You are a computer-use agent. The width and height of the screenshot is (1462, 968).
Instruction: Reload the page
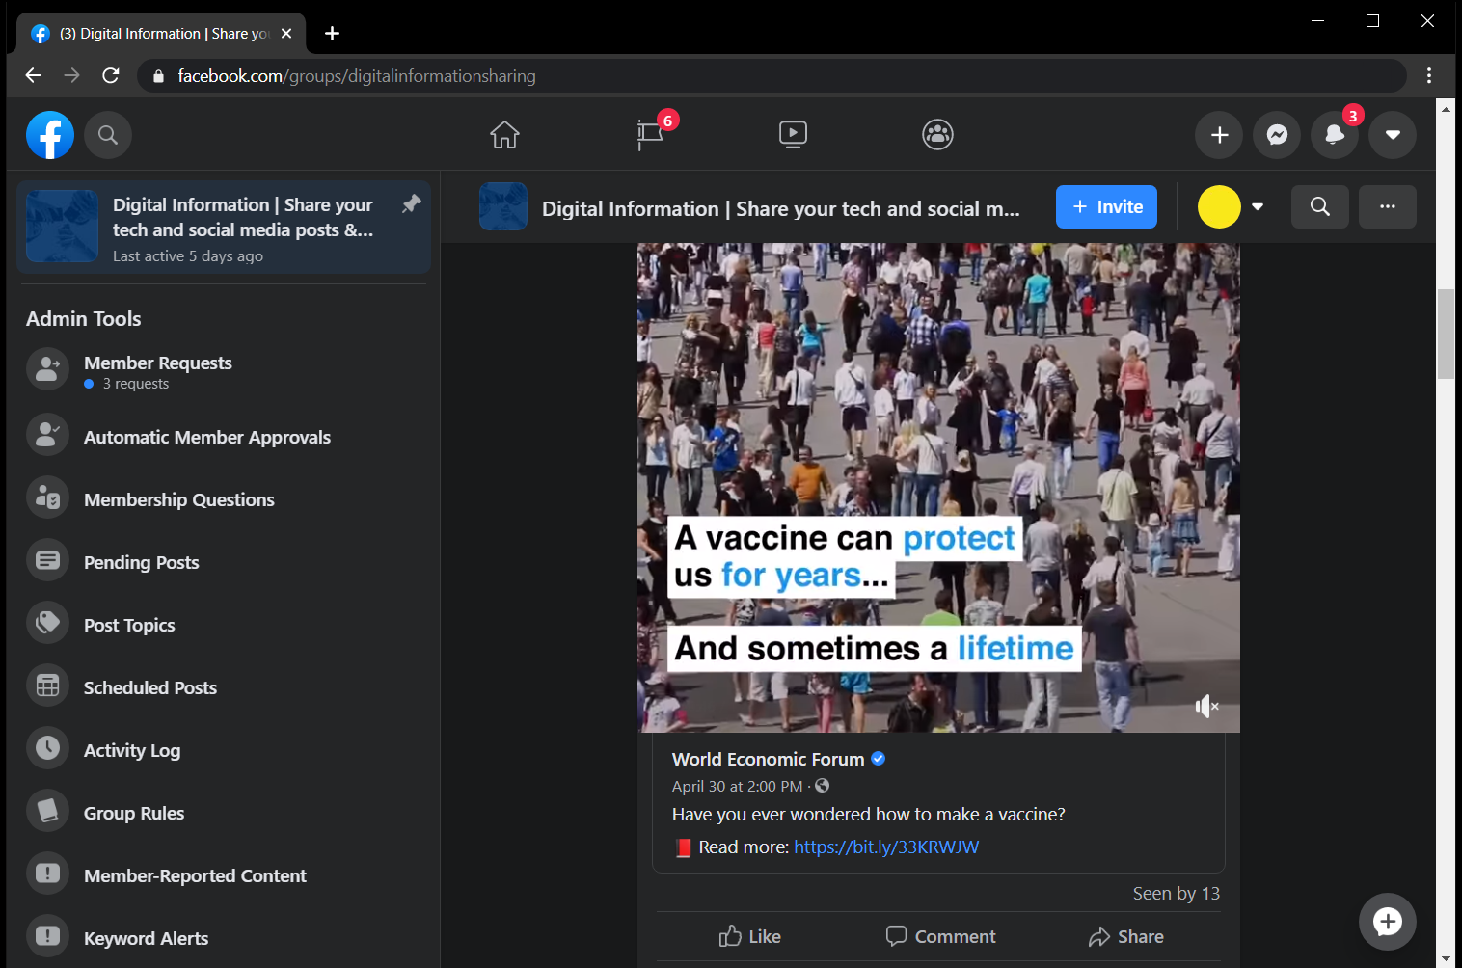[x=111, y=75]
